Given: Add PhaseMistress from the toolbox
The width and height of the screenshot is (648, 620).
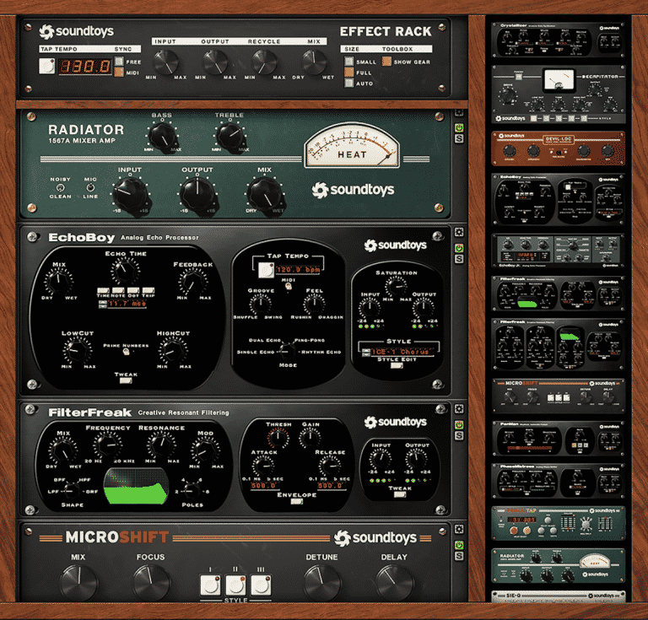Looking at the screenshot, I should 558,481.
